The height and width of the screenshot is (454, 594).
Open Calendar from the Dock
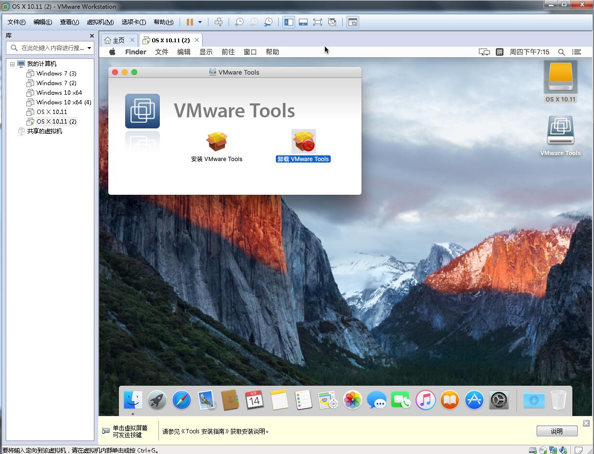(x=255, y=400)
